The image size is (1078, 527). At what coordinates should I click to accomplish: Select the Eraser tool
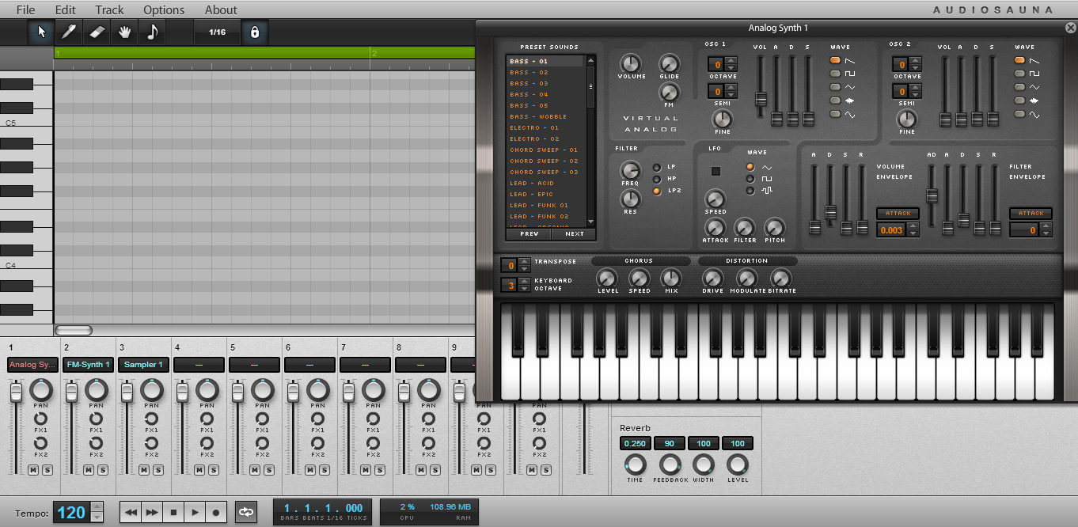point(97,32)
